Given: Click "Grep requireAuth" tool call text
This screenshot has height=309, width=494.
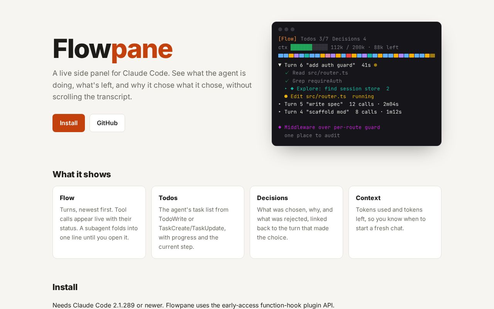Looking at the screenshot, I should pyautogui.click(x=317, y=81).
